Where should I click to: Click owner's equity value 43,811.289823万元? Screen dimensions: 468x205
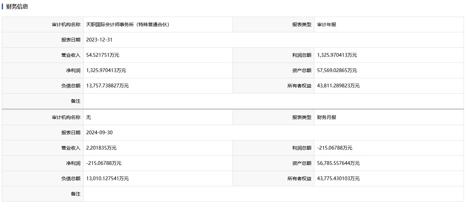click(338, 86)
